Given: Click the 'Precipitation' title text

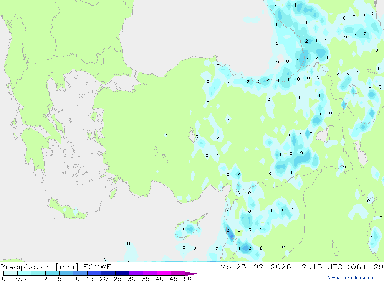Looking at the screenshot, I should 25,267.
